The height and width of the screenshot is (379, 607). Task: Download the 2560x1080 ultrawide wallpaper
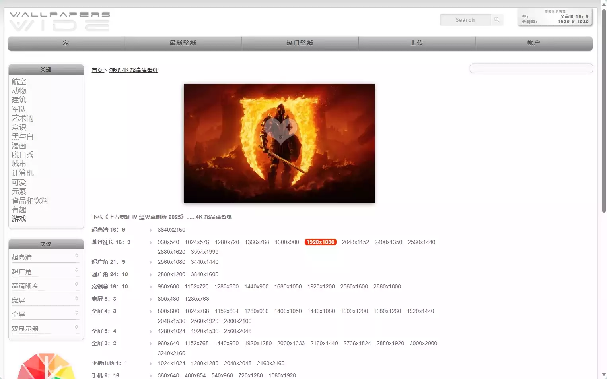coord(171,262)
